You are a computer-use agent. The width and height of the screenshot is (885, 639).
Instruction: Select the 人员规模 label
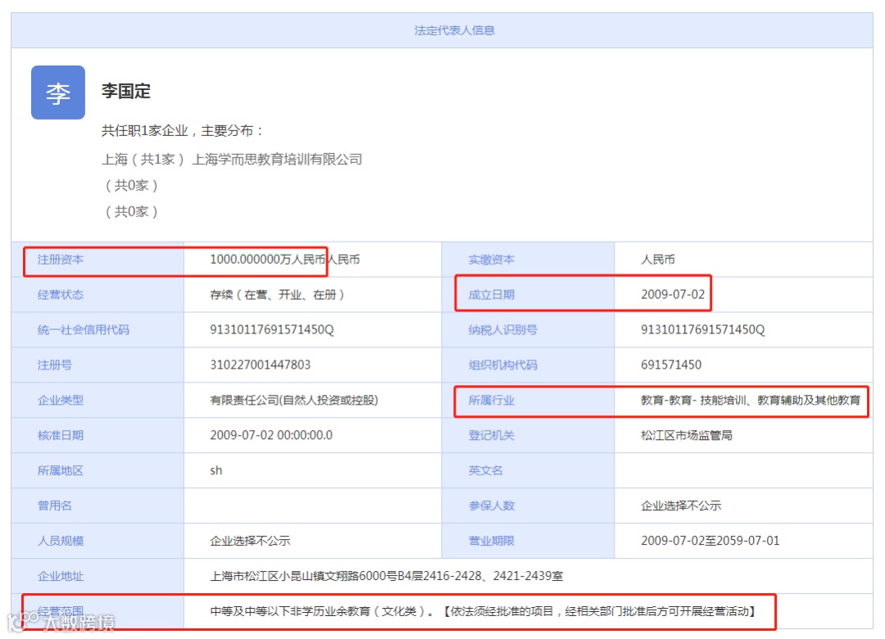pos(61,541)
